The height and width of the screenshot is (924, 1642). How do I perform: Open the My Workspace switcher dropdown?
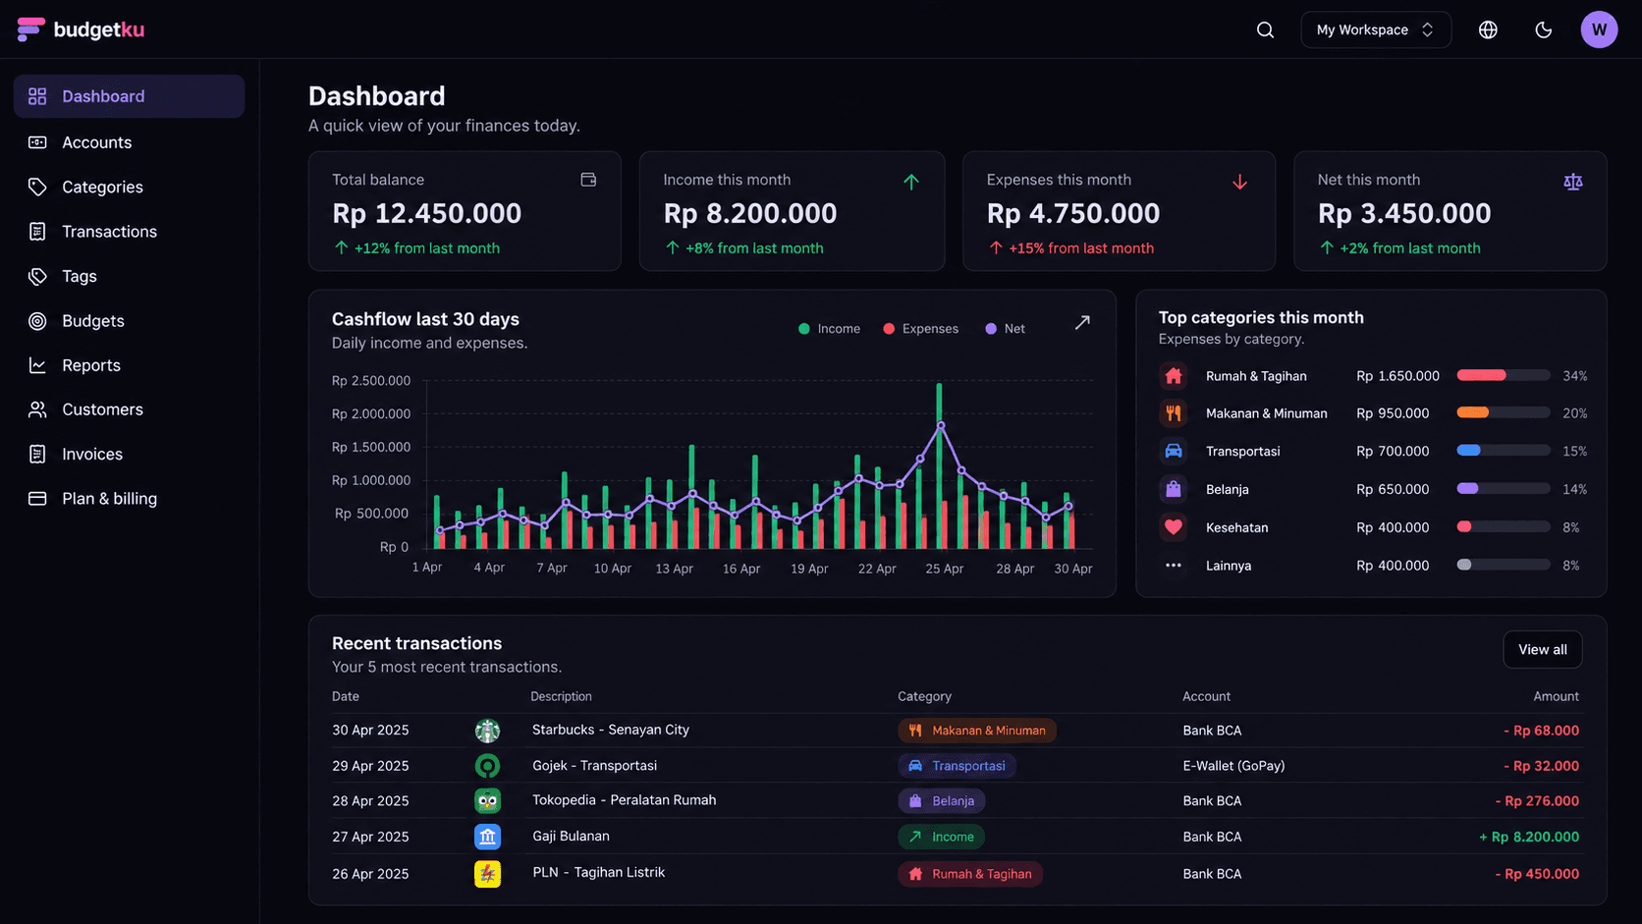1376,30
